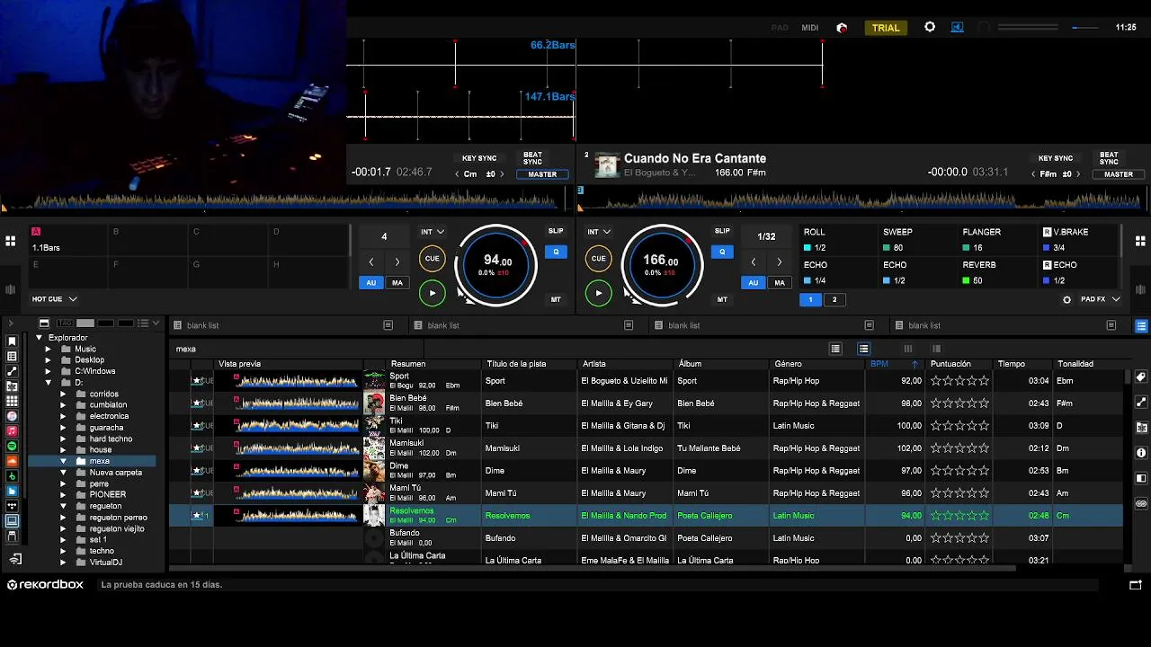Toggle Master Tempo MT on deck 1

pos(556,299)
